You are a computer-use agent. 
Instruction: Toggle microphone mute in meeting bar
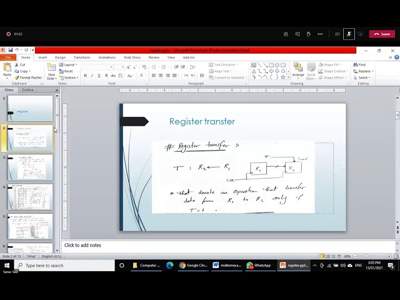tap(349, 34)
